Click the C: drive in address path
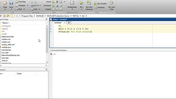Image resolution: width=176 pixels, height=99 pixels. [17, 16]
